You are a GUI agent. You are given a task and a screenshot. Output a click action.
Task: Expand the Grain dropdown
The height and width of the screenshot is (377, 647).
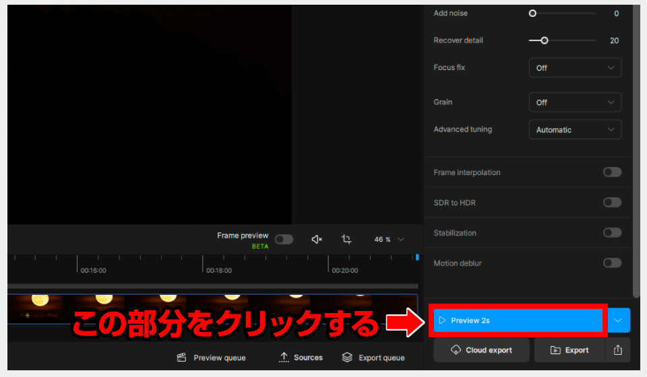coord(575,102)
